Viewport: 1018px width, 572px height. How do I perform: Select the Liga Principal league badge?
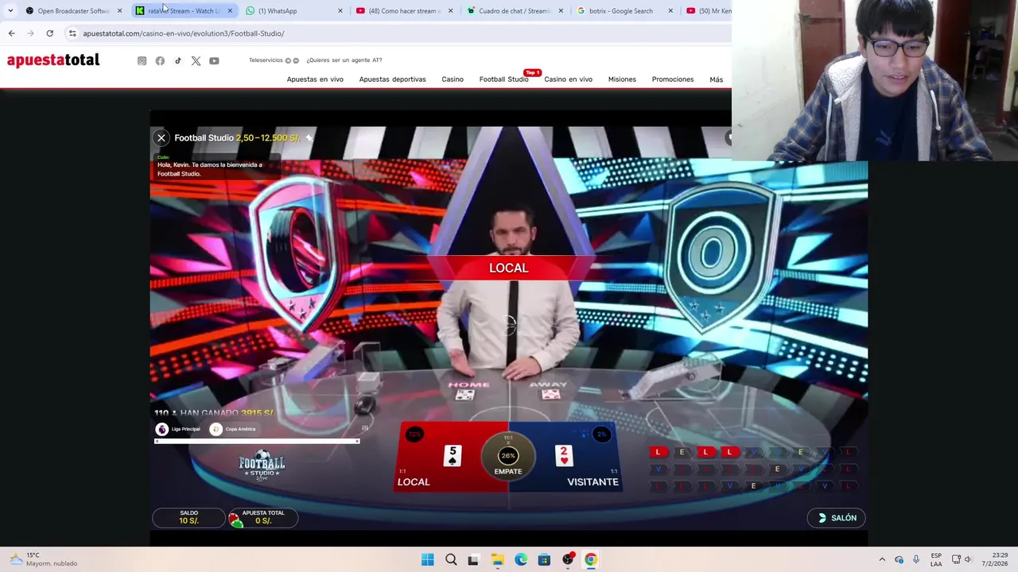178,429
